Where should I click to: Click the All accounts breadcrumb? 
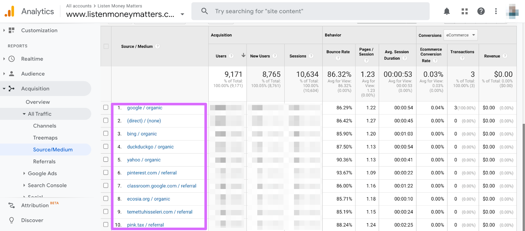79,6
